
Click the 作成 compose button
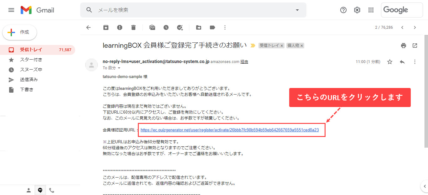(x=20, y=32)
